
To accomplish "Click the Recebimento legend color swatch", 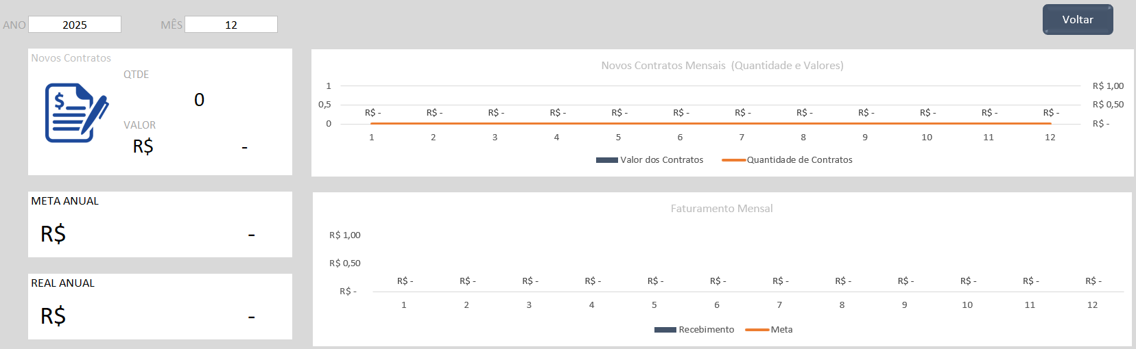I will 665,330.
